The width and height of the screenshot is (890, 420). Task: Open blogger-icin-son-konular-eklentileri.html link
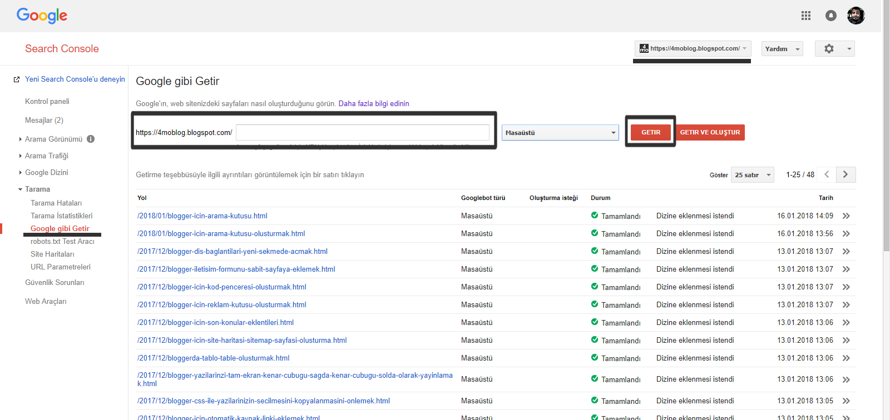coord(216,322)
